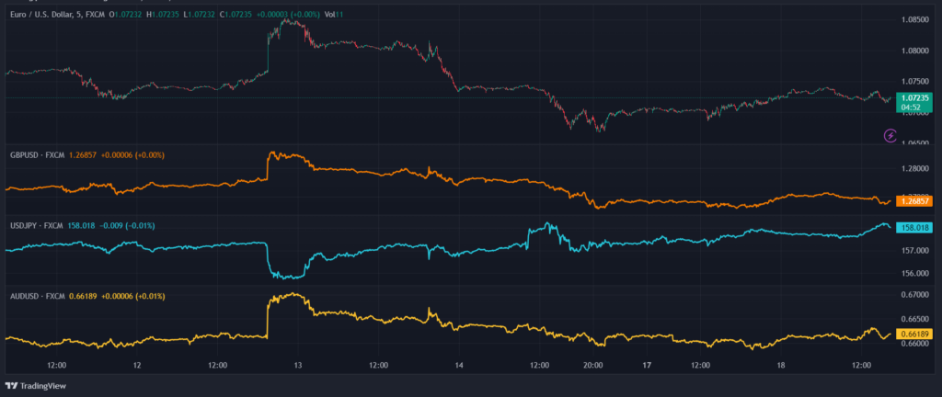Click date label 13 on time axis
Screen dimensions: 942x397
coord(298,365)
